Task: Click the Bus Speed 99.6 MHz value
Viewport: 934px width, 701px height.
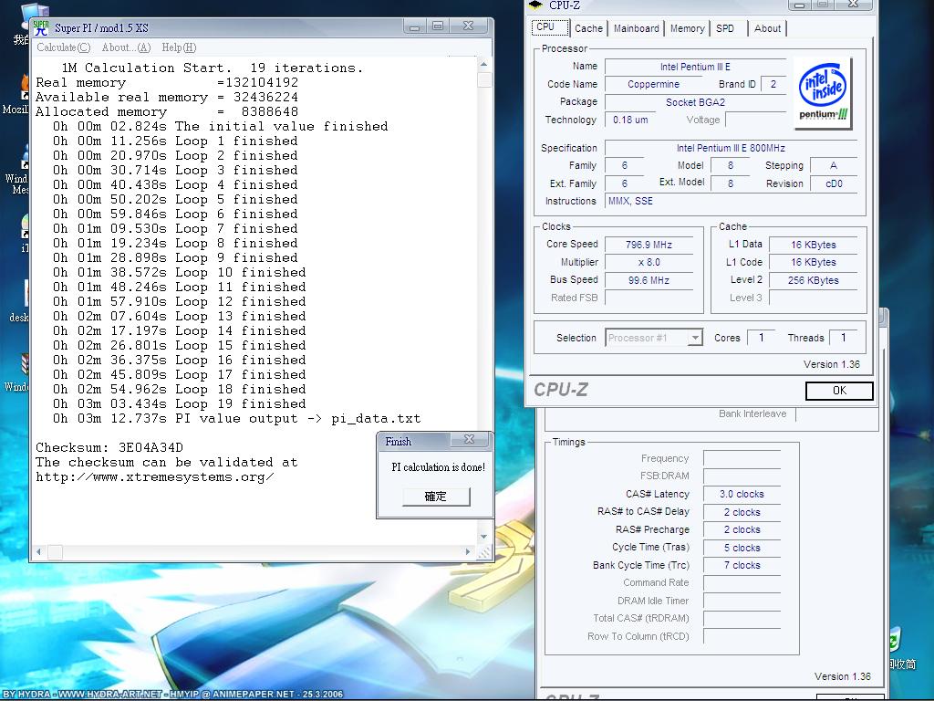Action: point(649,280)
